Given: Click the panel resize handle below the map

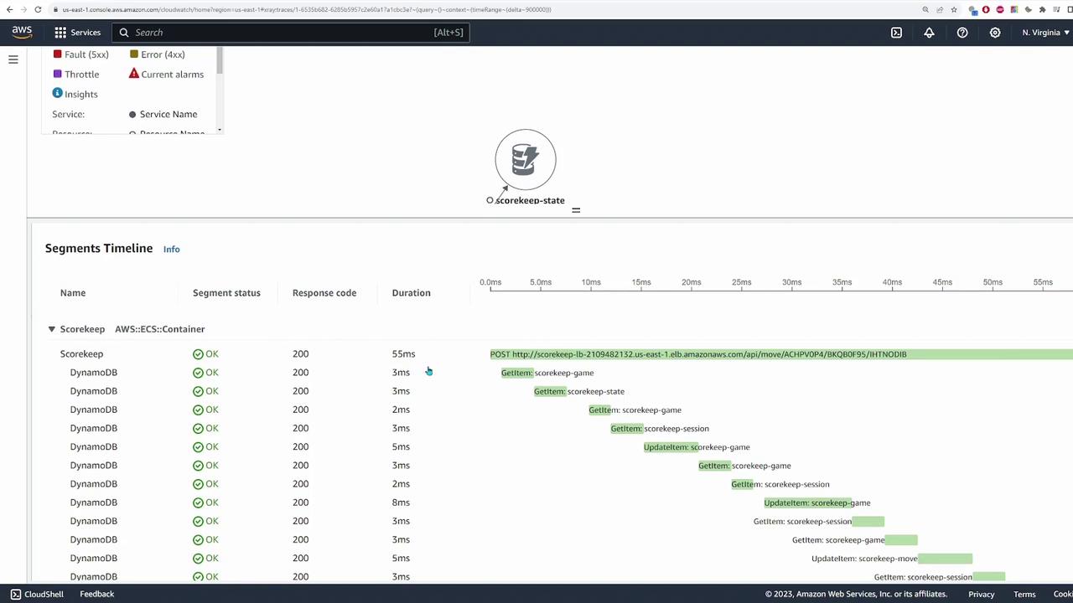Looking at the screenshot, I should 576,209.
